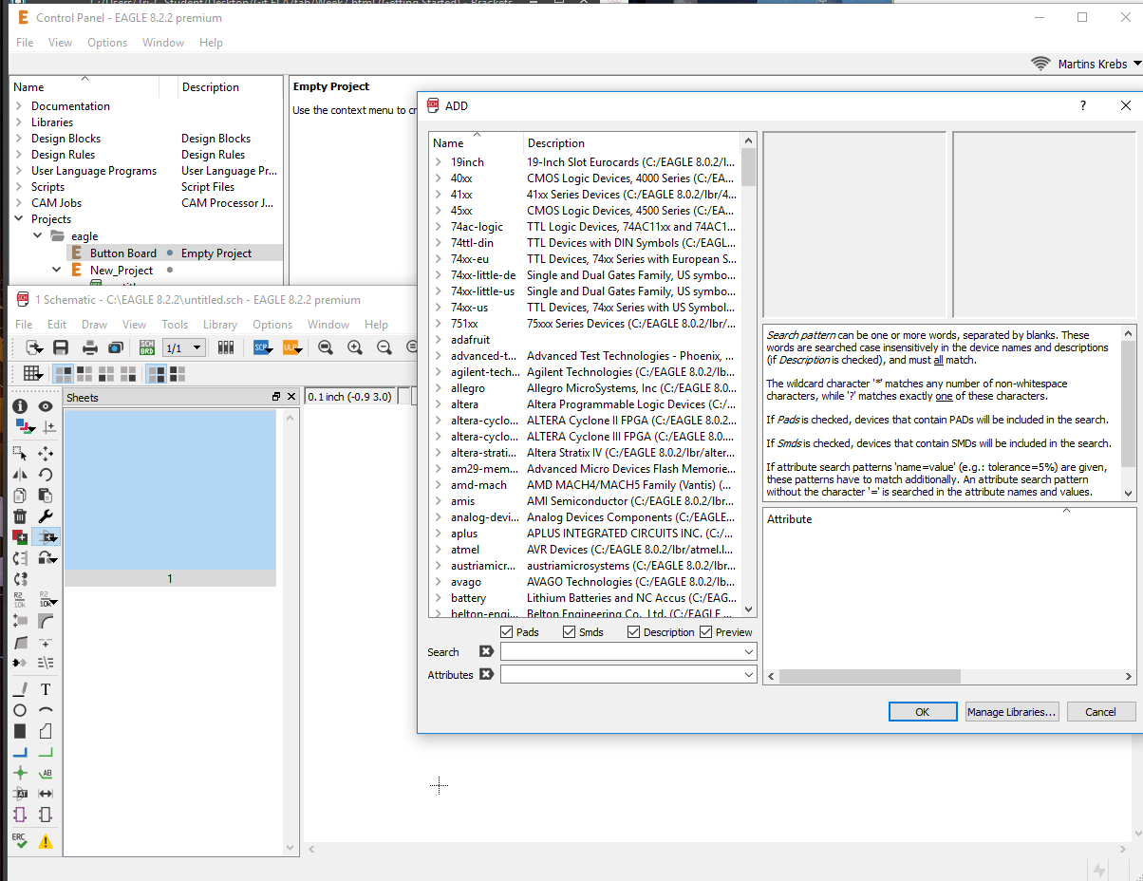Toggle the Smds checkbox
1143x881 pixels.
tap(569, 632)
